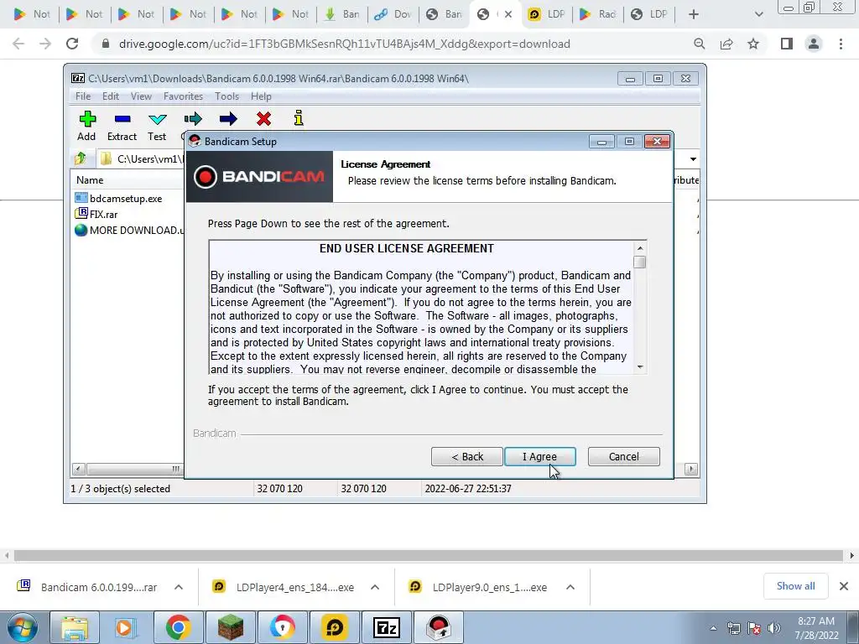Open LDPlayer taskbar icon

pos(334,627)
